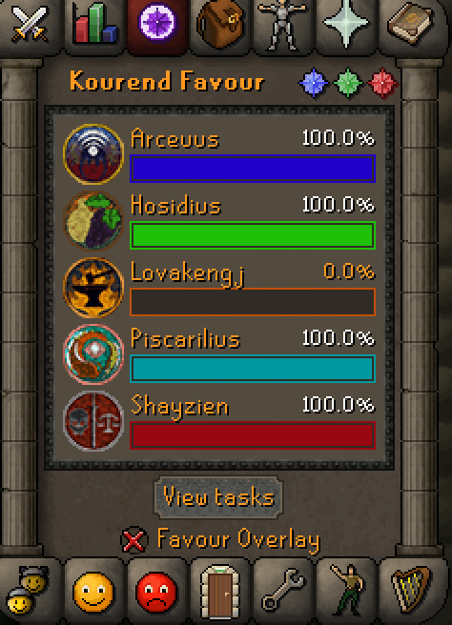This screenshot has width=452, height=625.
Task: Open the Worn Equipment armored figure tab
Action: pos(282,26)
